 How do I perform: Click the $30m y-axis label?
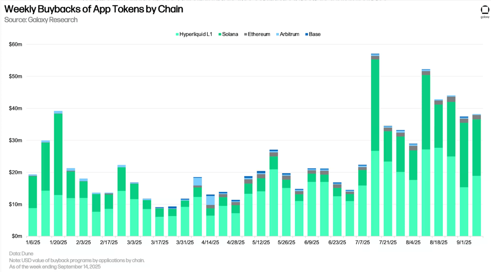pos(15,140)
